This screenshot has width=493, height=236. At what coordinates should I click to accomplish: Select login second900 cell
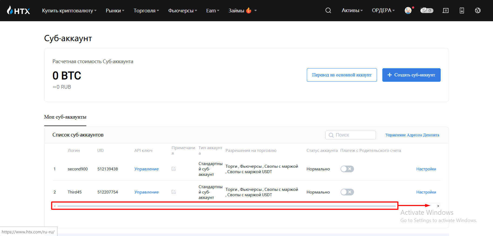(x=78, y=169)
